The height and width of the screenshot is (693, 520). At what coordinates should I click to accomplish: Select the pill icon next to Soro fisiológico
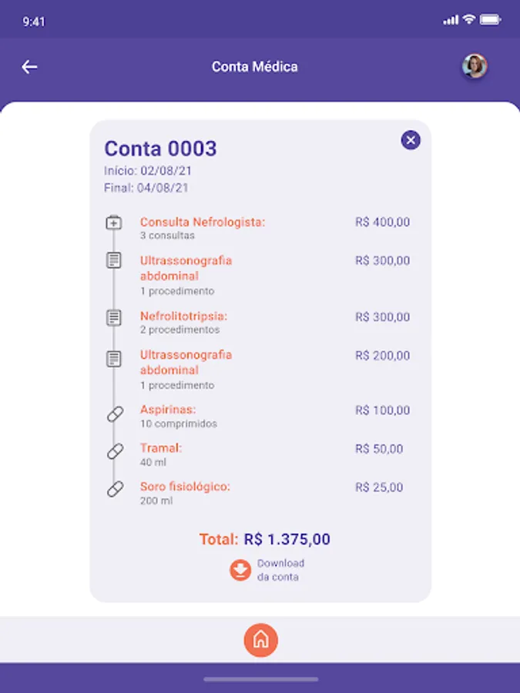pos(114,488)
